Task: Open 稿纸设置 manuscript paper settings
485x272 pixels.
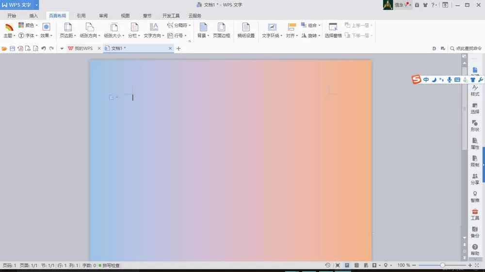Action: click(x=246, y=30)
